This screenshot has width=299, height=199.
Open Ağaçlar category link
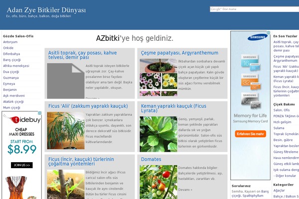[279, 191]
